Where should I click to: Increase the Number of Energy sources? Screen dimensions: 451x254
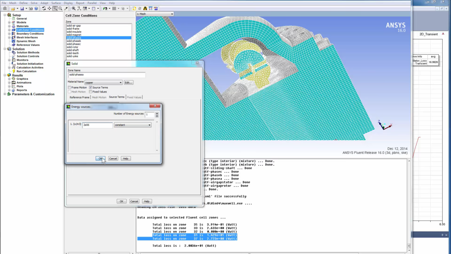157,113
